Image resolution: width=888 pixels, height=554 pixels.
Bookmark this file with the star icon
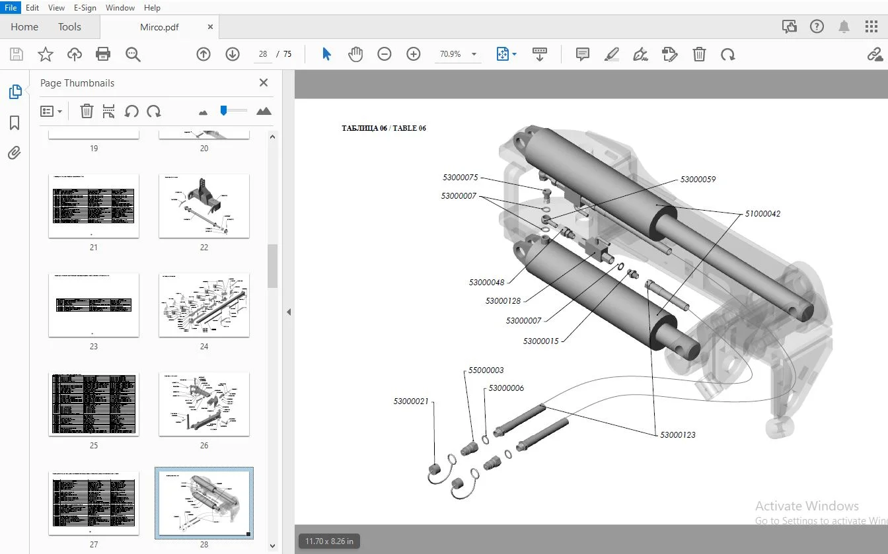46,54
